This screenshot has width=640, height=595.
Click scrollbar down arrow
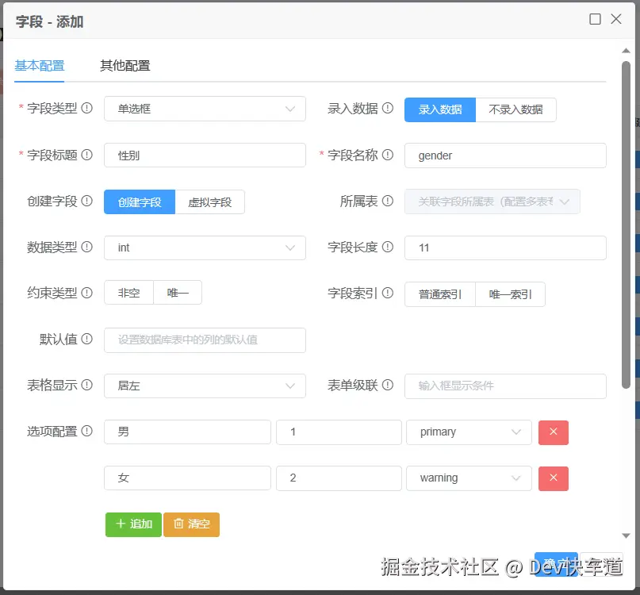[627, 535]
